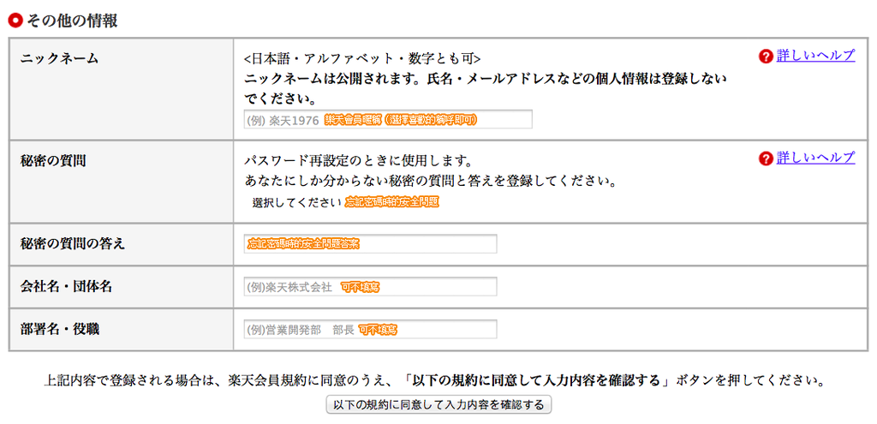This screenshot has height=424, width=877.
Task: Click the ニックネーム row label
Action: pos(60,59)
